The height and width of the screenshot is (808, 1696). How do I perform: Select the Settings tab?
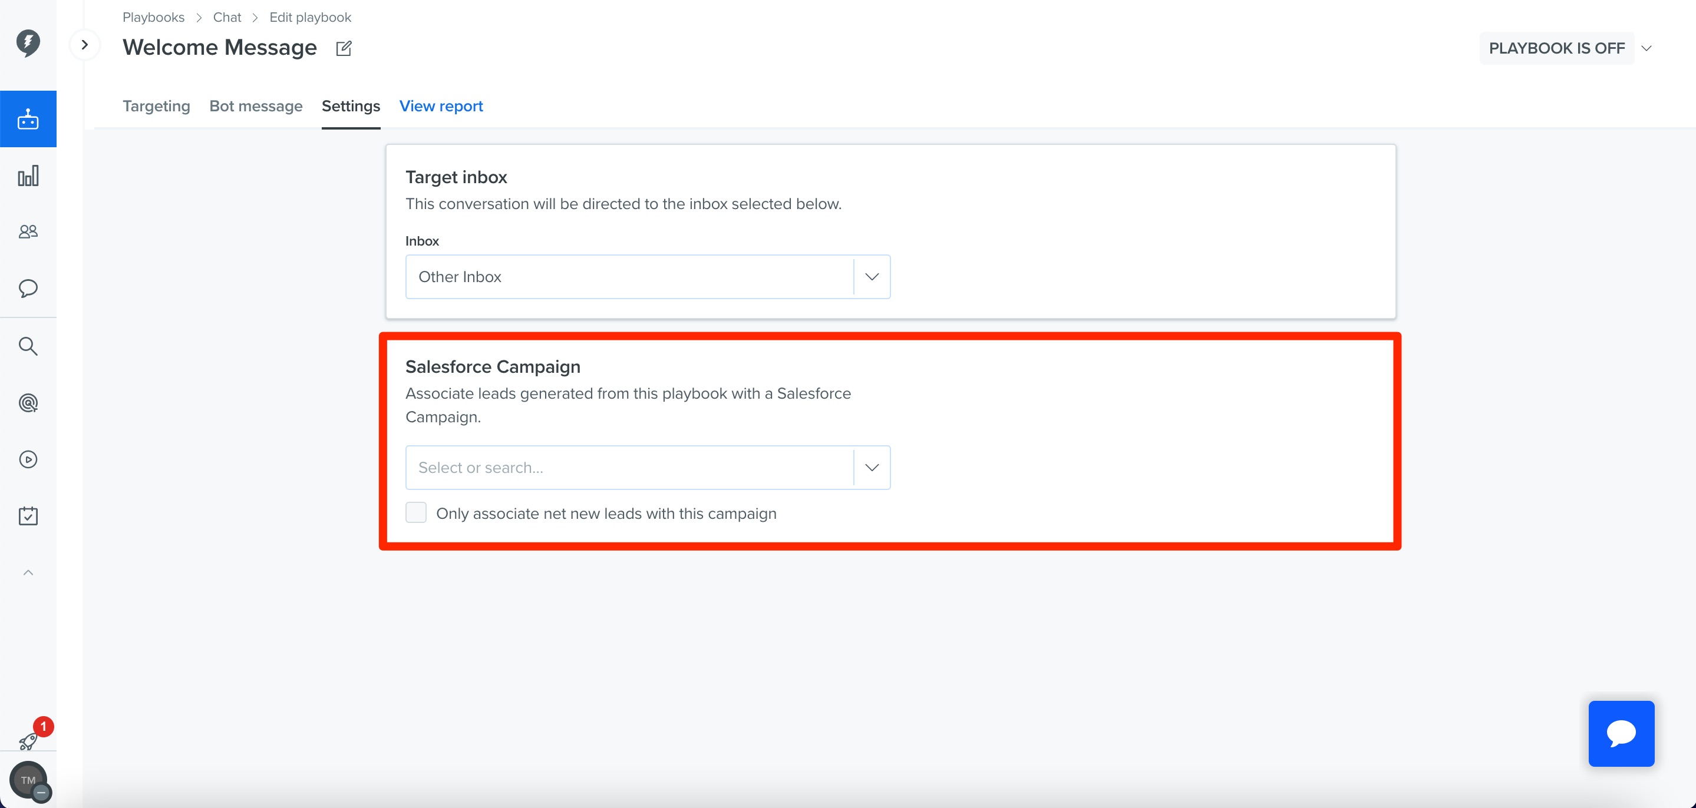point(351,106)
